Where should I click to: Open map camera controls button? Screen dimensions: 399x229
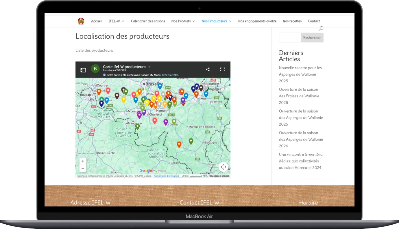click(223, 167)
